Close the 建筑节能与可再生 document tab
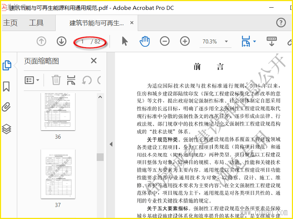This screenshot has height=219, width=293. pos(132,23)
